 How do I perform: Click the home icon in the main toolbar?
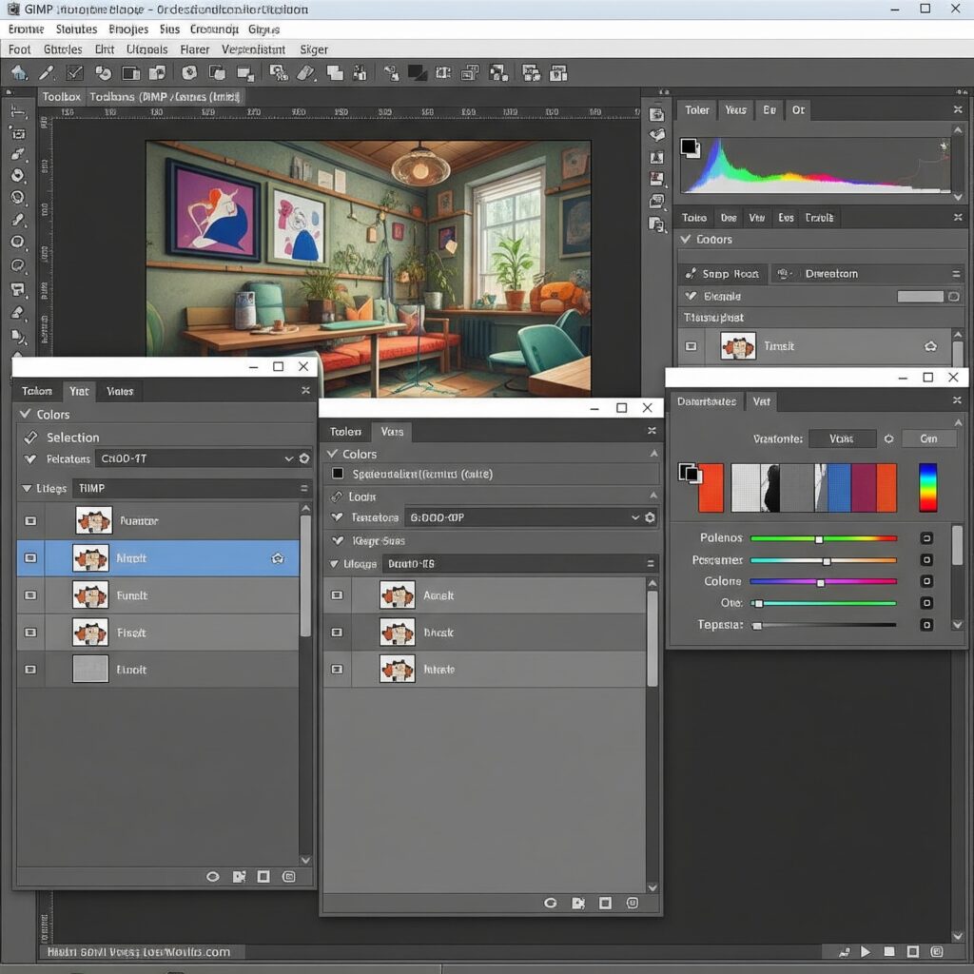pyautogui.click(x=19, y=73)
